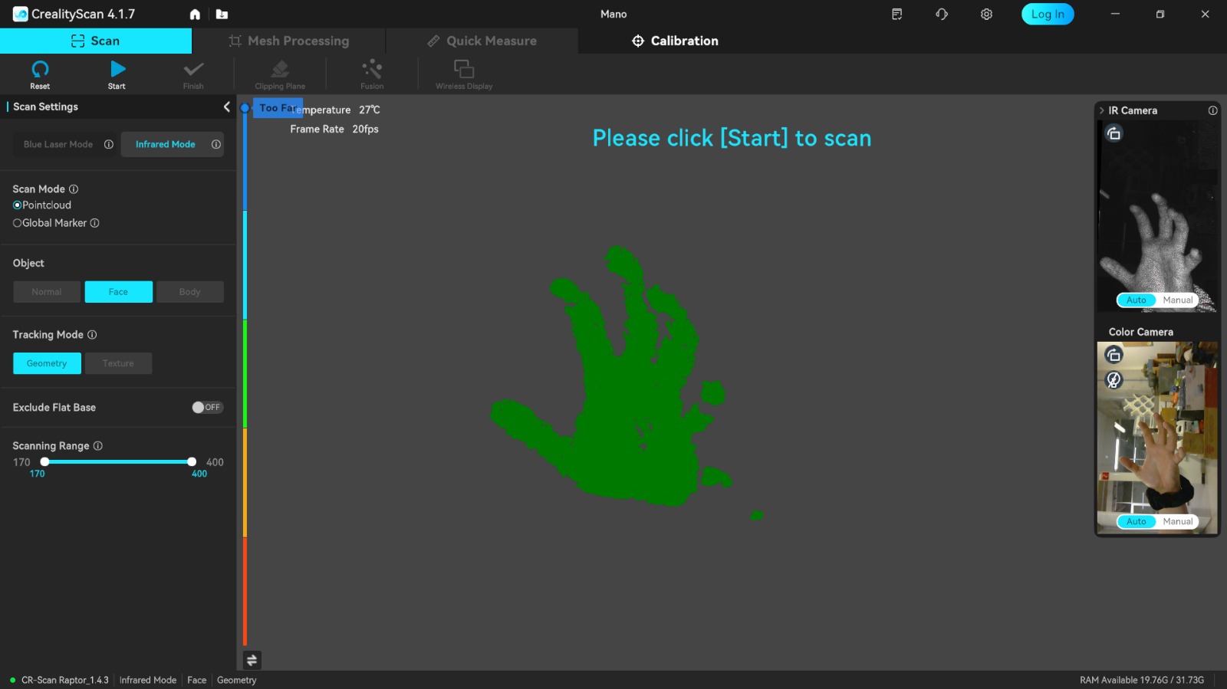Set IR Camera exposure to Auto

click(1137, 300)
